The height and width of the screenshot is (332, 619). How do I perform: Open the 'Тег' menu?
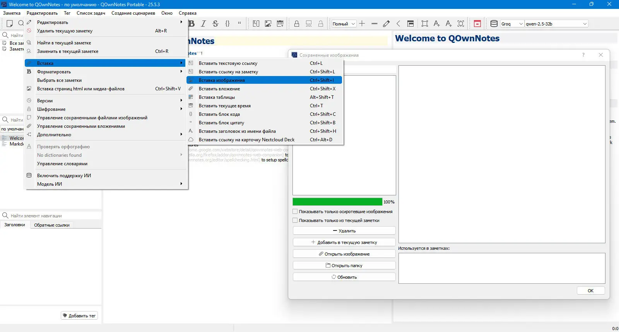point(67,13)
